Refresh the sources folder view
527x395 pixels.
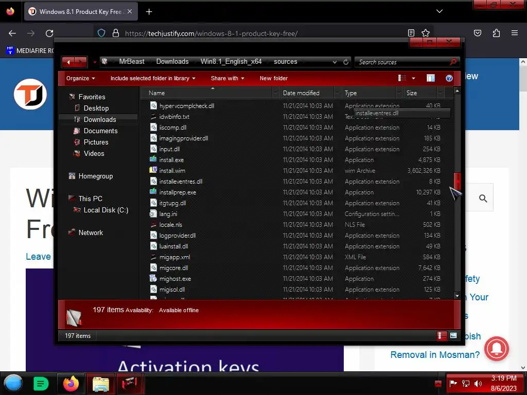coord(345,62)
